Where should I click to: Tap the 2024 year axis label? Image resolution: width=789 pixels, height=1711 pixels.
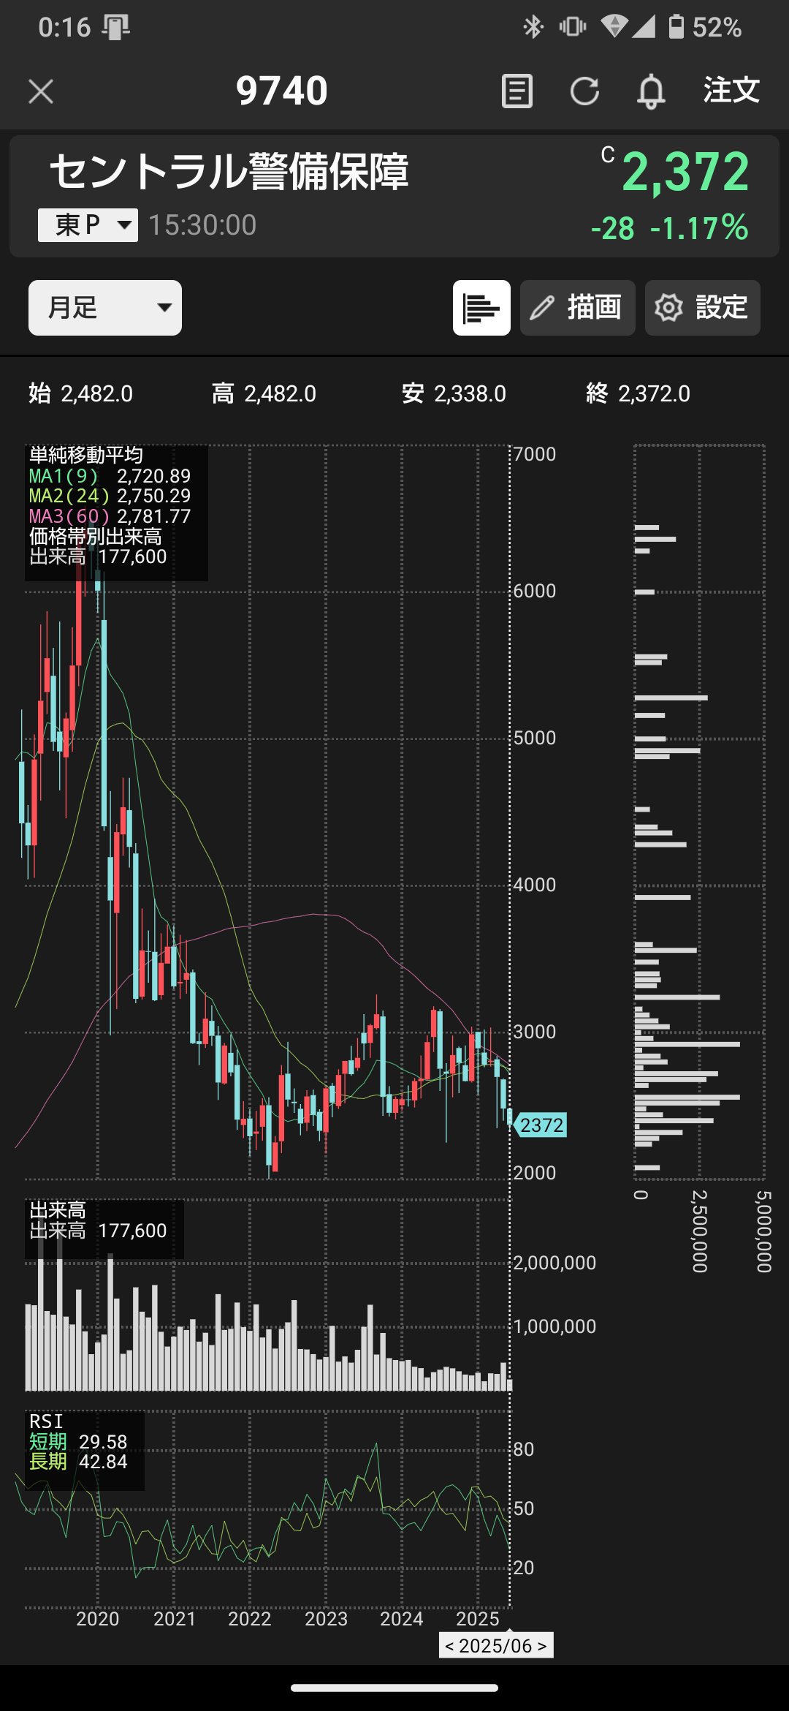click(x=402, y=1619)
